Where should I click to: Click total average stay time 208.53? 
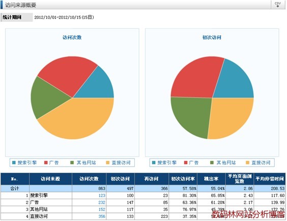click(278, 188)
